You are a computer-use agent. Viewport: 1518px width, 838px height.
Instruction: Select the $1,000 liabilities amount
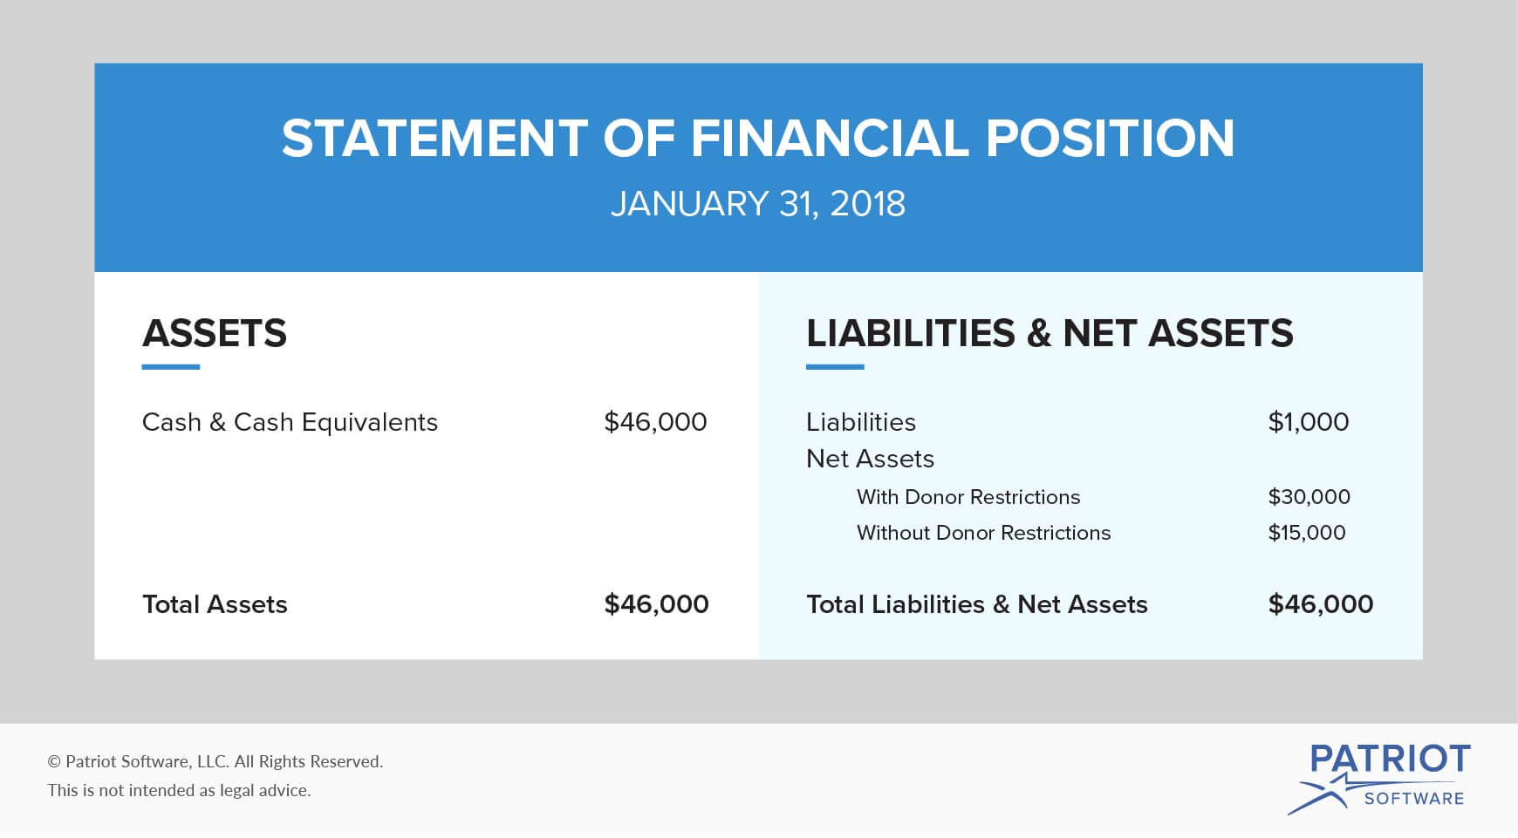pos(1308,422)
